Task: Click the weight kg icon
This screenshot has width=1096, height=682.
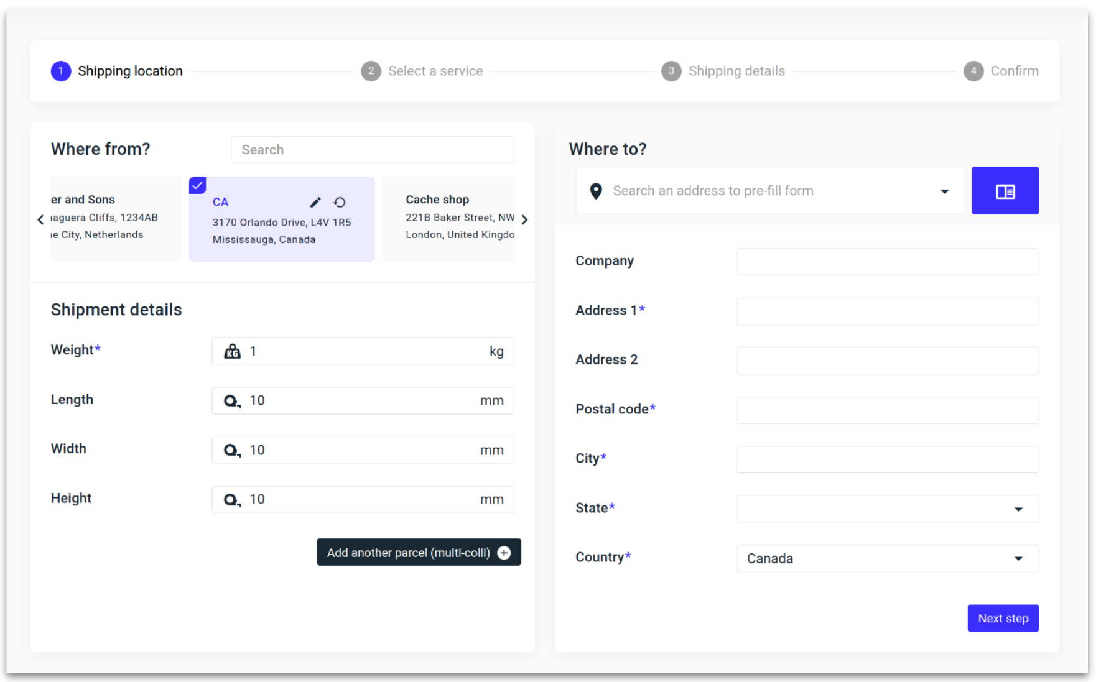Action: point(232,351)
